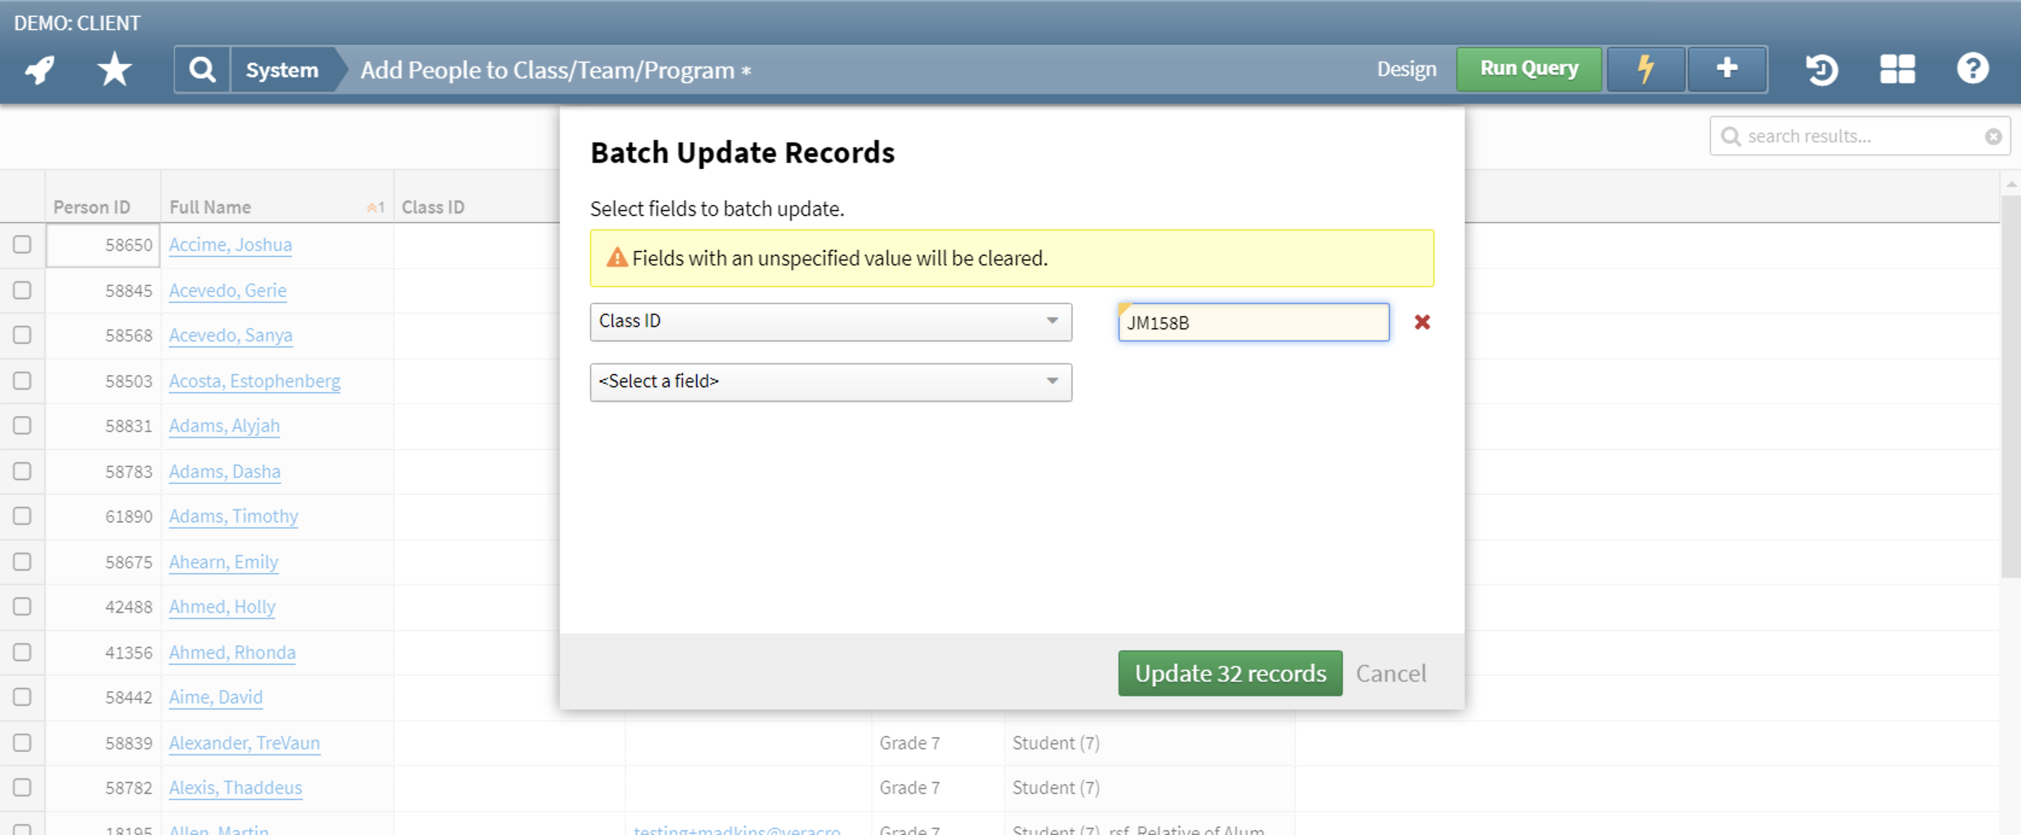Click the magnifier search icon in toolbar
The image size is (2021, 835).
(203, 70)
